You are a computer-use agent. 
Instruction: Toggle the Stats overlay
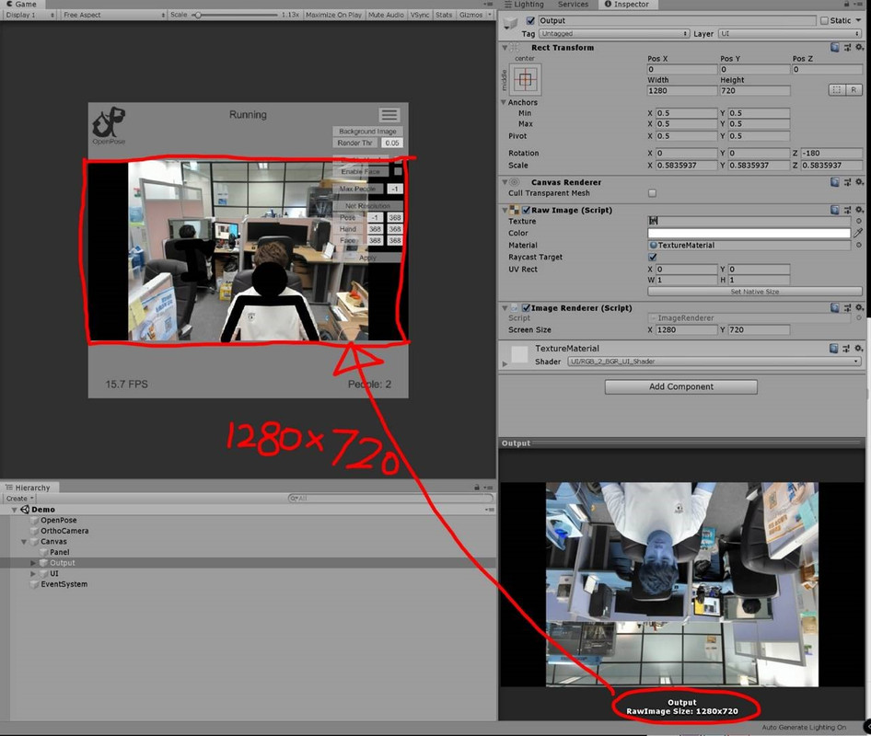[x=443, y=15]
